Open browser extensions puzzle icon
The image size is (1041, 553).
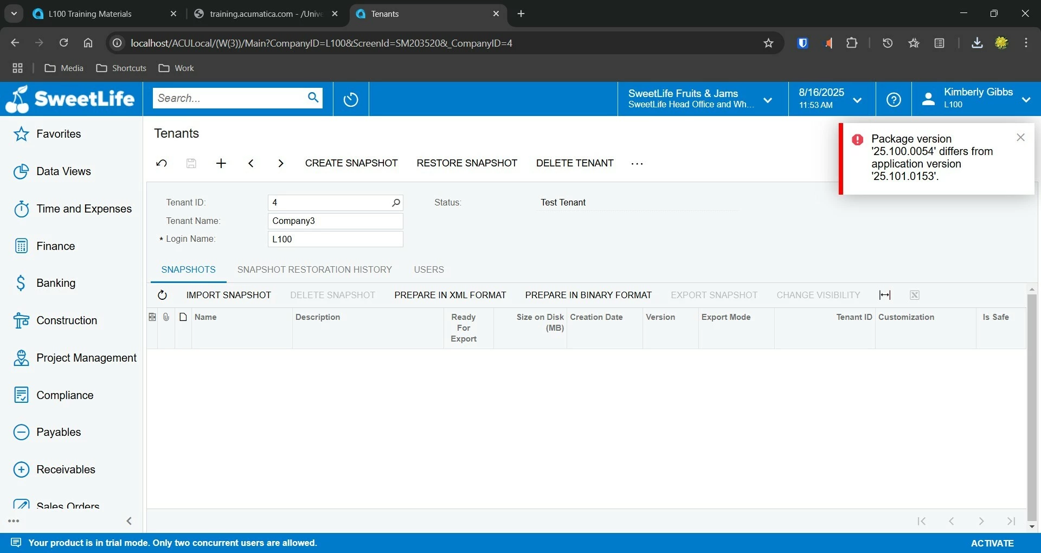[x=852, y=43]
